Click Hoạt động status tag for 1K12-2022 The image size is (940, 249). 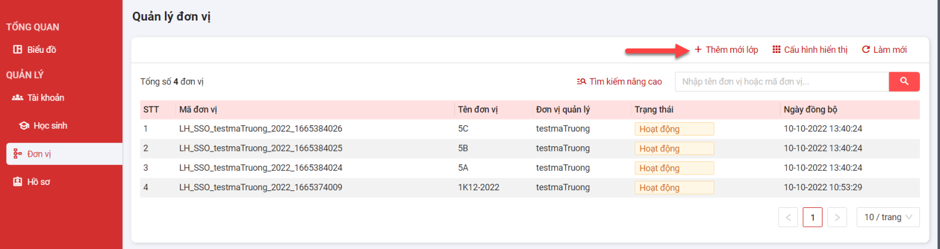click(x=674, y=188)
